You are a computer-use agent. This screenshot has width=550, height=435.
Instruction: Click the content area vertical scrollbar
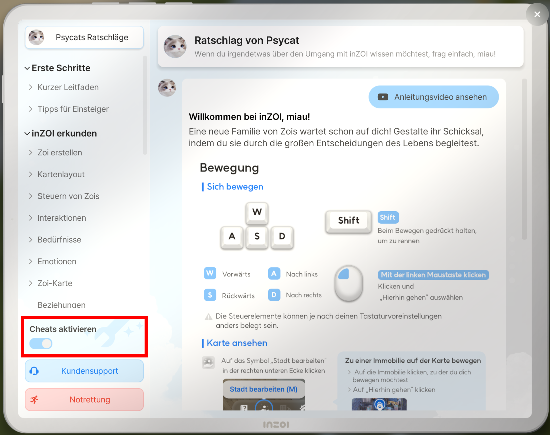tap(524, 159)
